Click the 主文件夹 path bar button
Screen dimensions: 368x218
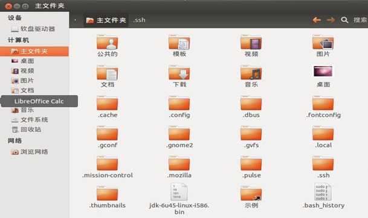106,20
